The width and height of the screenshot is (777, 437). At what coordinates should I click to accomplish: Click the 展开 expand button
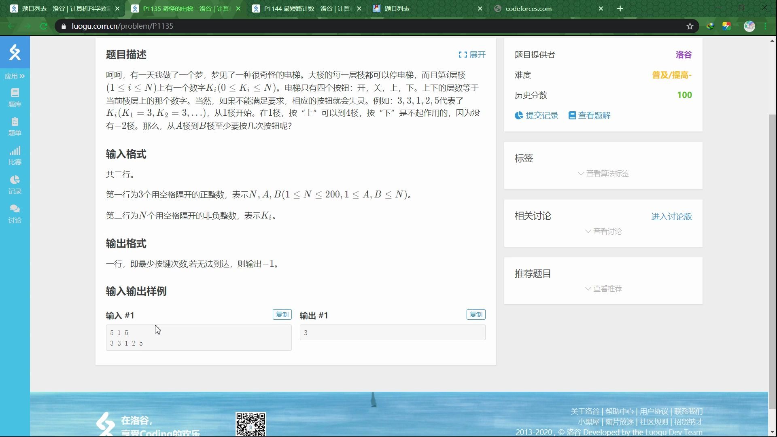tap(472, 55)
